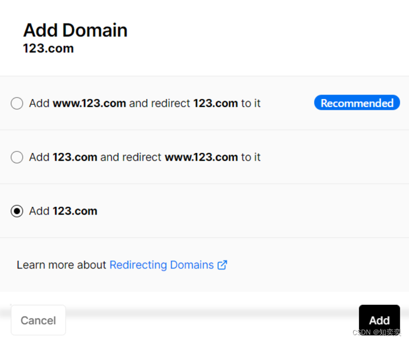The width and height of the screenshot is (409, 341).
Task: Click bold 123.com in the third option label
Action: 75,211
